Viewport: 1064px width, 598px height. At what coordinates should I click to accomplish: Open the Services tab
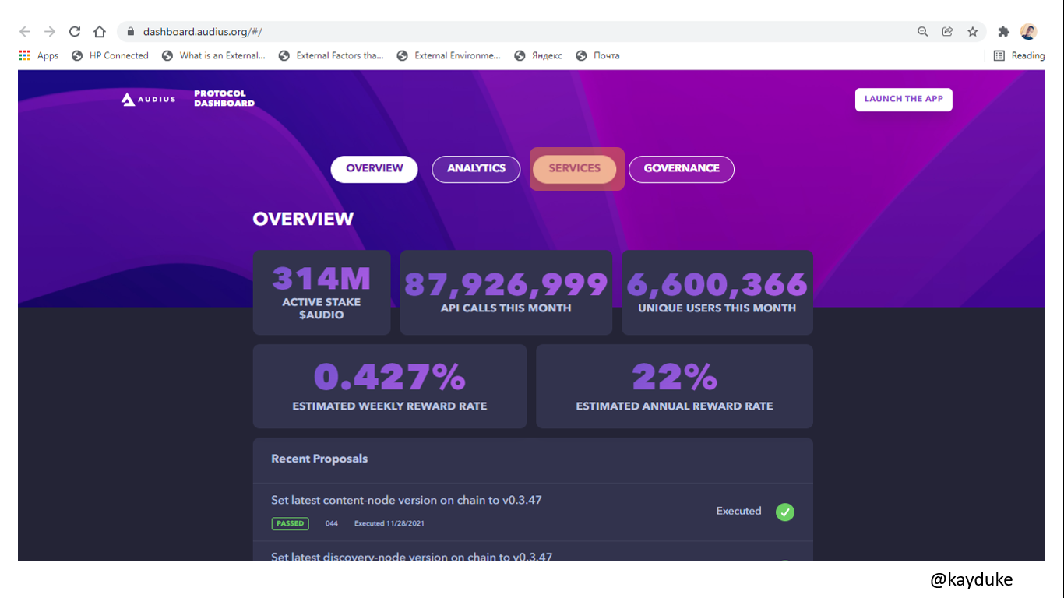[575, 169]
